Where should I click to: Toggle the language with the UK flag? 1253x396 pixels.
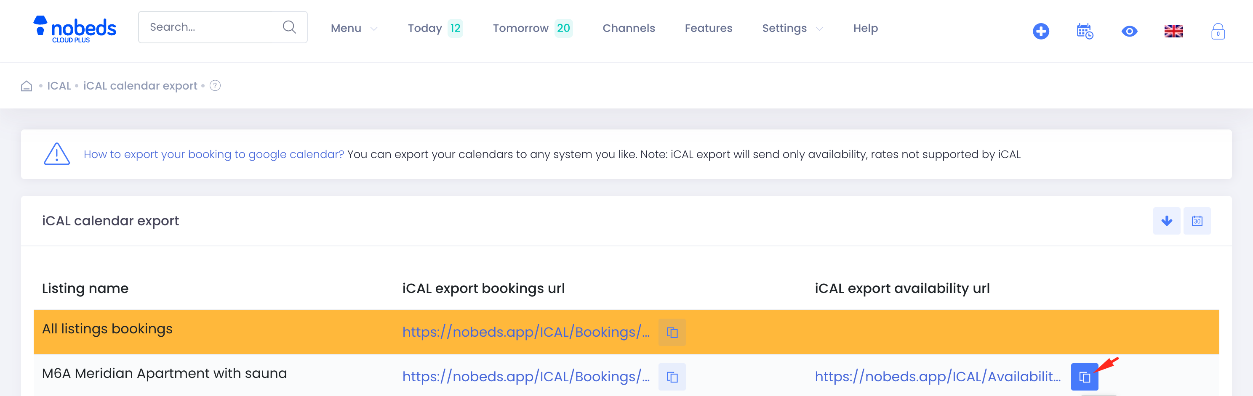pyautogui.click(x=1174, y=31)
